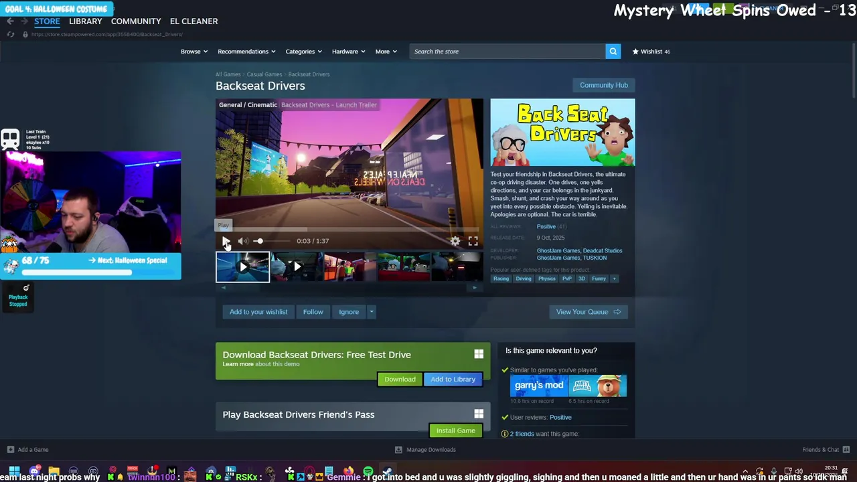This screenshot has width=857, height=482.
Task: Open the COMMUNITY tab
Action: coord(136,21)
